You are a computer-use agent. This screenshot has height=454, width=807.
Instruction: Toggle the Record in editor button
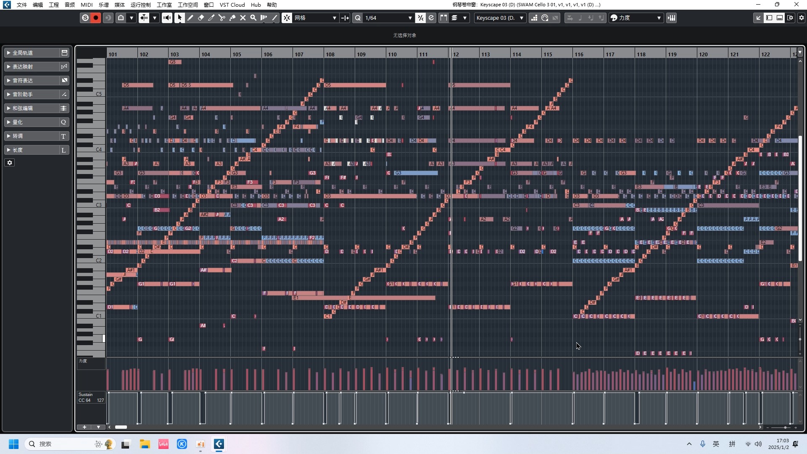[x=96, y=18]
